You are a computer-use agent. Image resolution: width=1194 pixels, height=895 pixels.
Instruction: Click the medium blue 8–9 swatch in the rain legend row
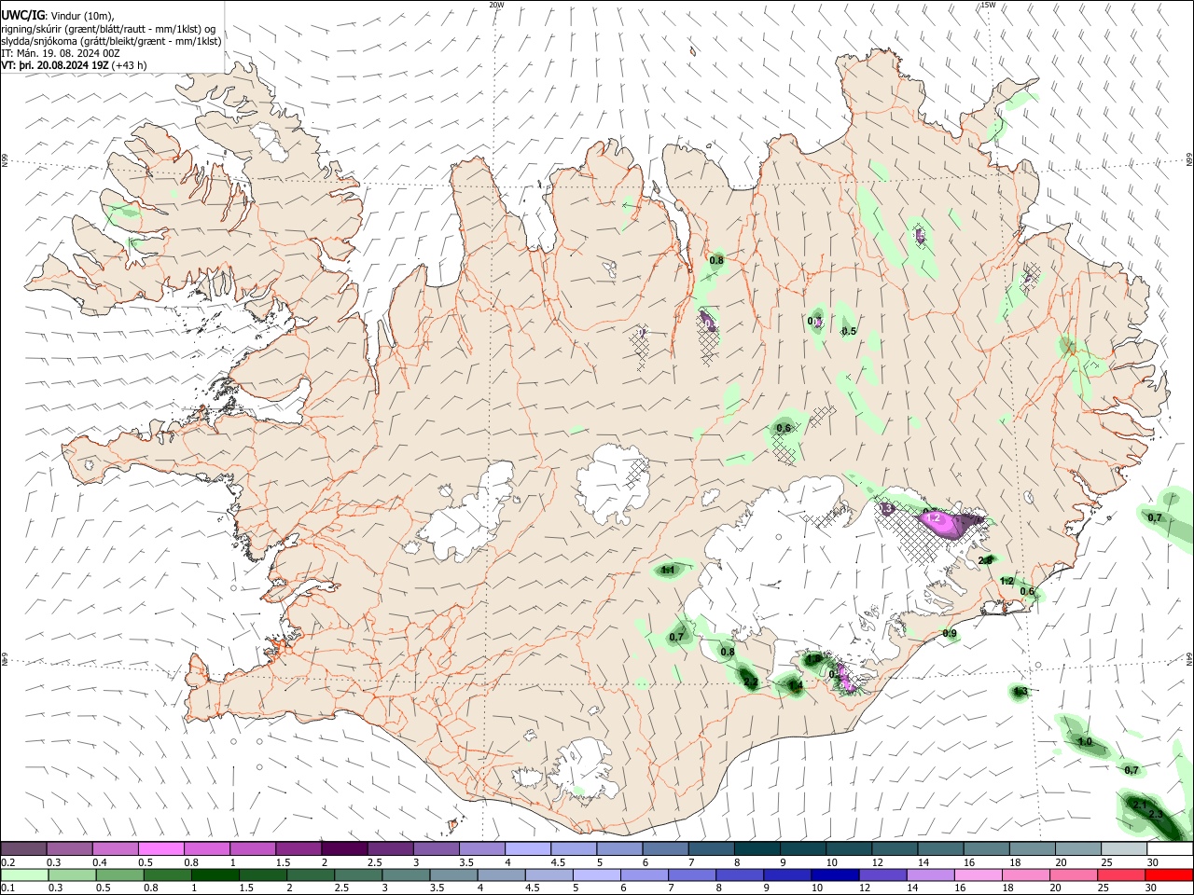(740, 874)
